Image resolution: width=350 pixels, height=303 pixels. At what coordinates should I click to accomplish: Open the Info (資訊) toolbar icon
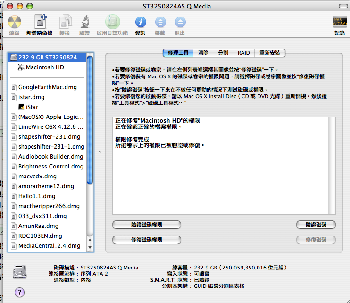[141, 22]
